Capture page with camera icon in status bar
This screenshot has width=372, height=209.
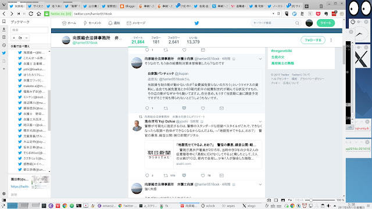(x=269, y=200)
